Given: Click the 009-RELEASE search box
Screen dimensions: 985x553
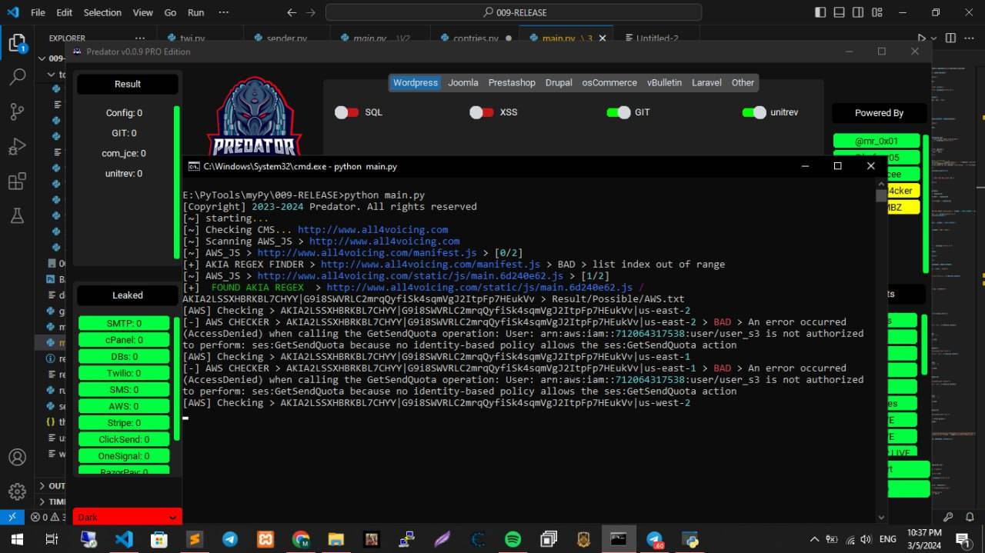Looking at the screenshot, I should 514,12.
